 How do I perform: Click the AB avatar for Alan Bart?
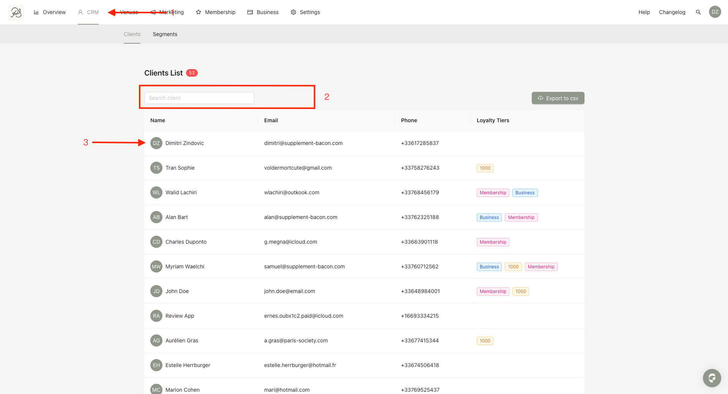(156, 217)
